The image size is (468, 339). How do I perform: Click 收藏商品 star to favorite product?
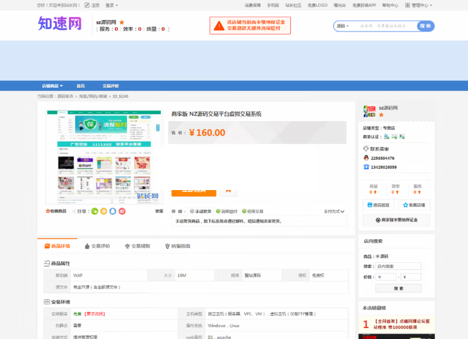coord(56,211)
